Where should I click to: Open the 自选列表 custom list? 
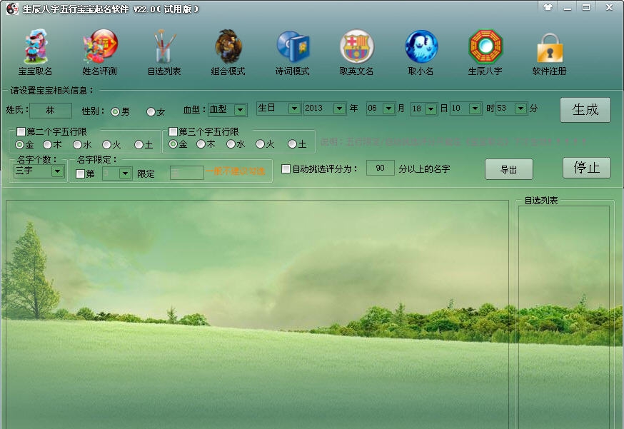pyautogui.click(x=164, y=50)
